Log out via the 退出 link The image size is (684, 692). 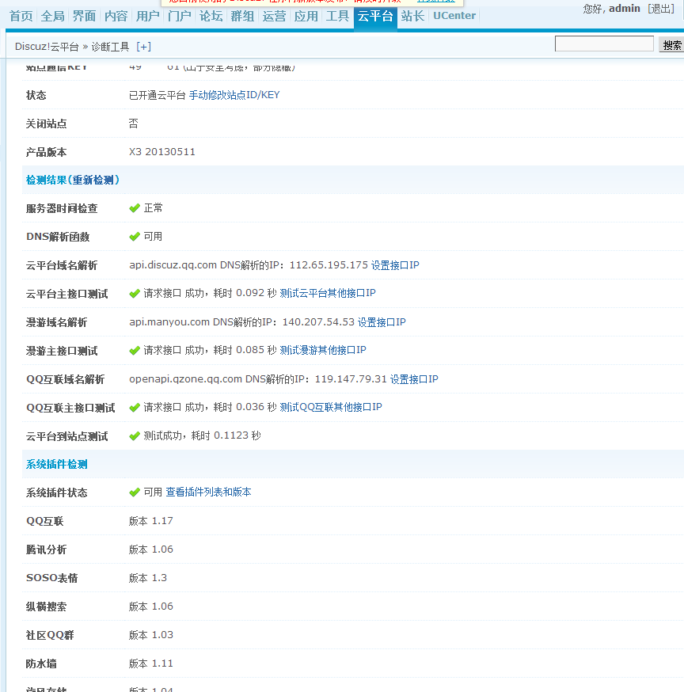pyautogui.click(x=661, y=9)
